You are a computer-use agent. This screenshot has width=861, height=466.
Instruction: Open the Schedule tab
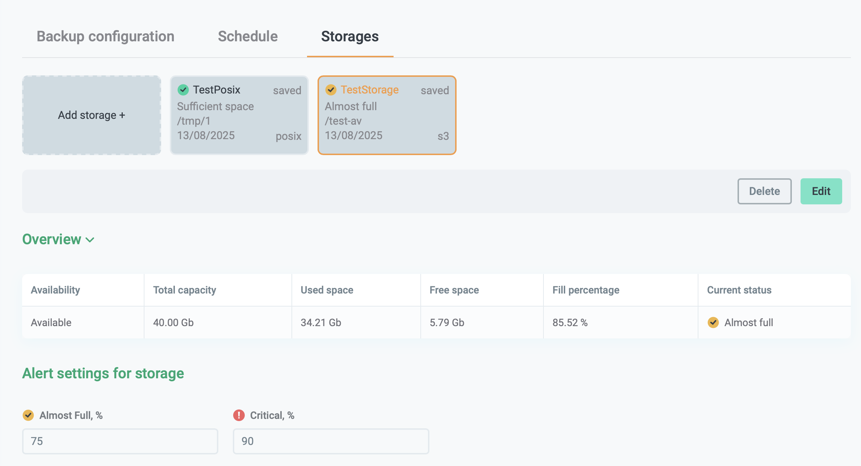coord(247,36)
